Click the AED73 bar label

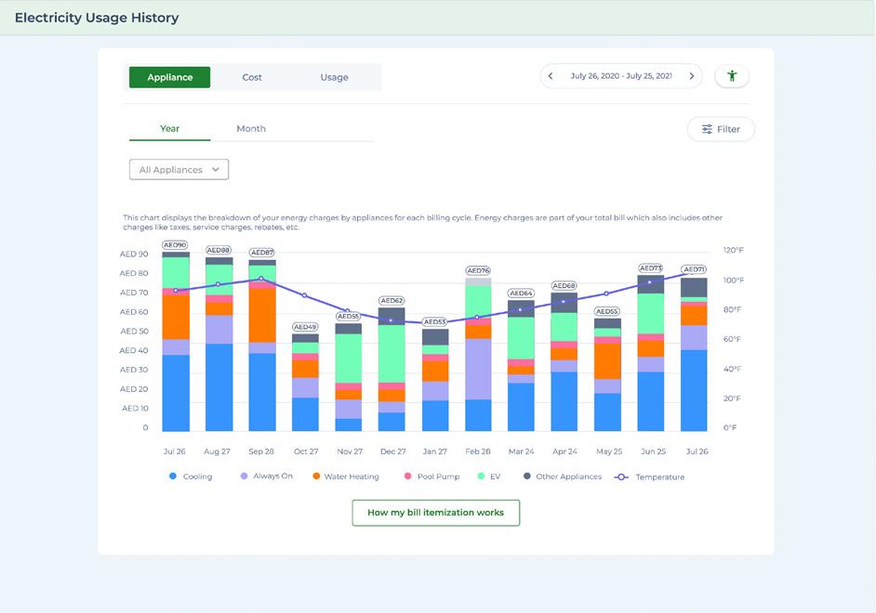(650, 268)
